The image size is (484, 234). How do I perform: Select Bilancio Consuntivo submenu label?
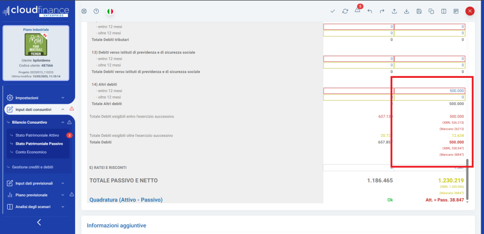tap(29, 122)
